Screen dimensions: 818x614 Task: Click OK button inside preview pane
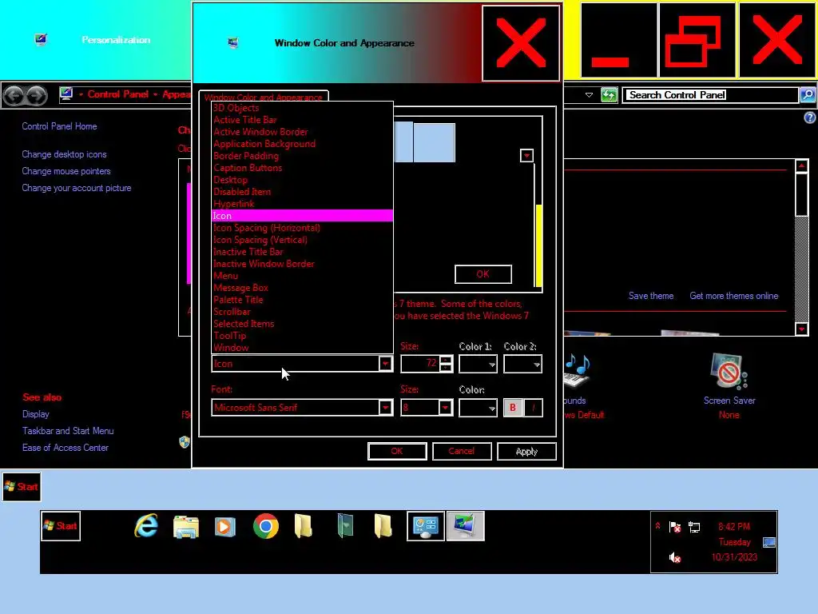483,274
